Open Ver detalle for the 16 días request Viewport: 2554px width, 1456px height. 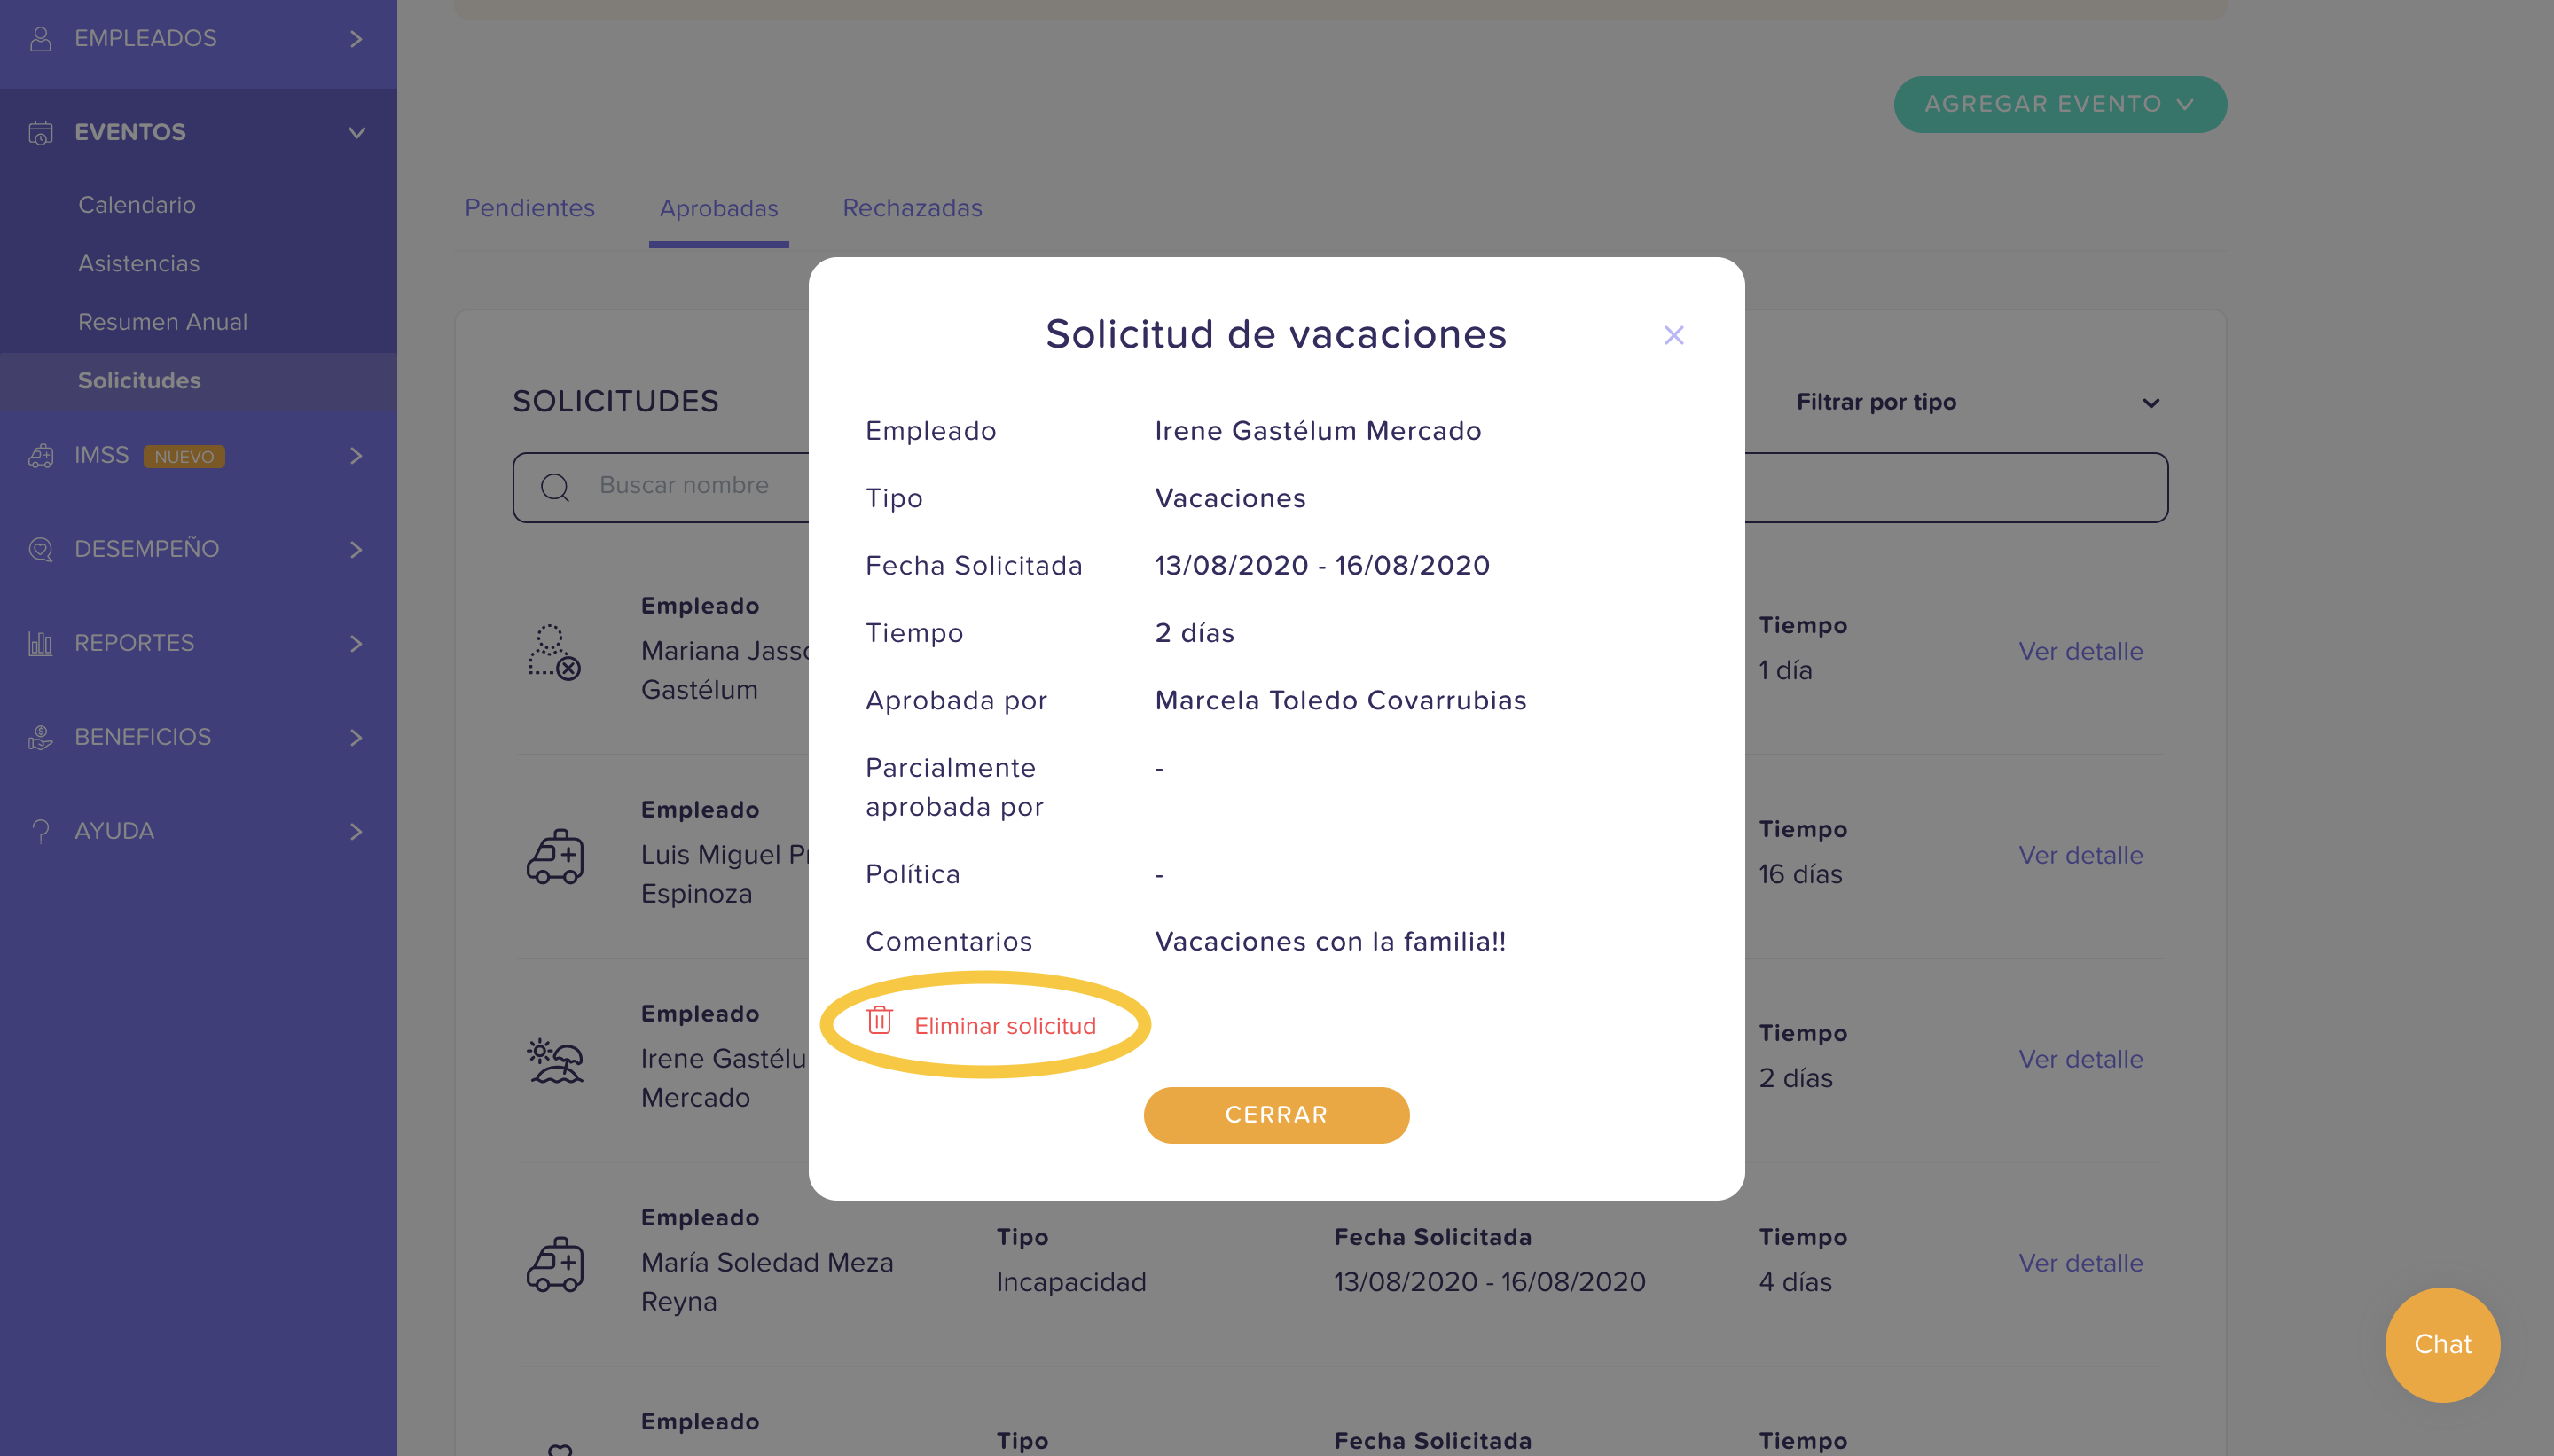coord(2080,856)
